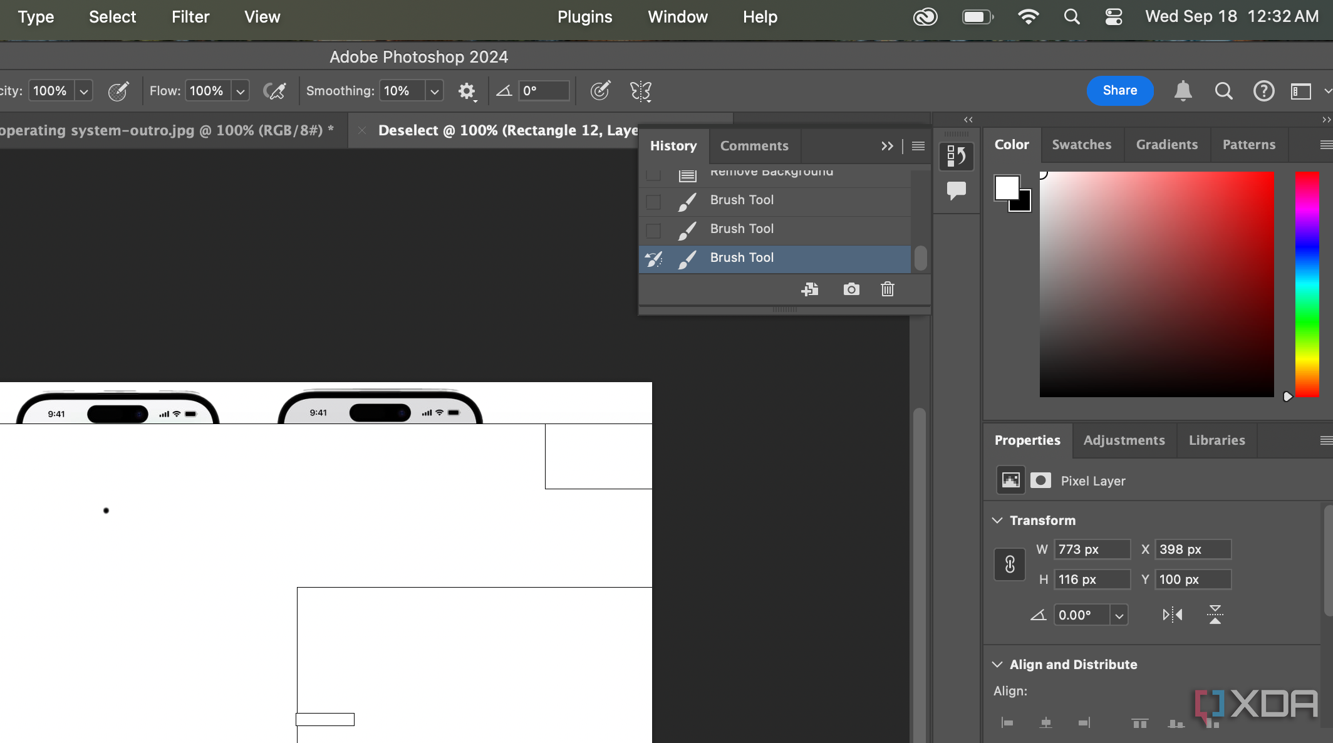Toggle the linked proportions lock icon
Image resolution: width=1333 pixels, height=743 pixels.
tap(1009, 564)
